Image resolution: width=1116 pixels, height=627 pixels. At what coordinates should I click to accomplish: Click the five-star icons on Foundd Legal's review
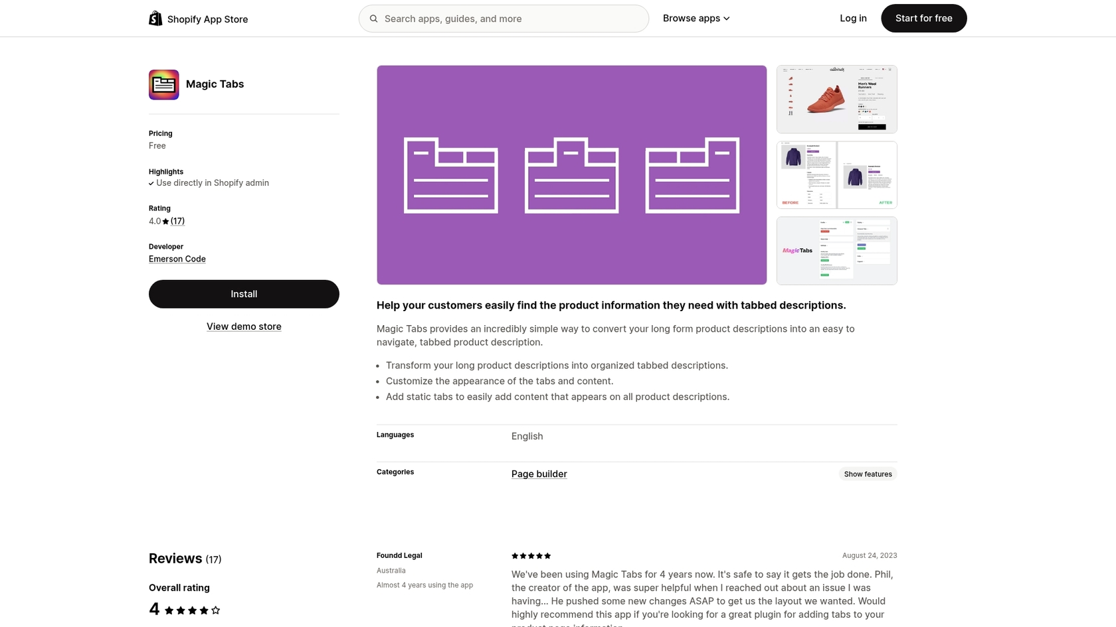pos(530,556)
